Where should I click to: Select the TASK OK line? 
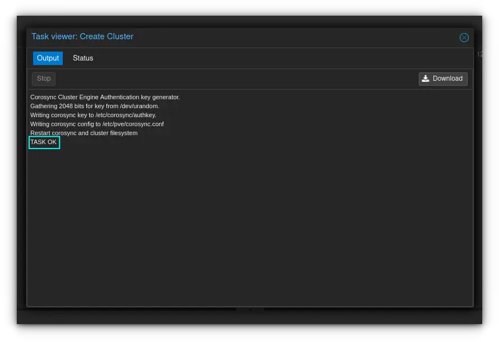(x=44, y=142)
